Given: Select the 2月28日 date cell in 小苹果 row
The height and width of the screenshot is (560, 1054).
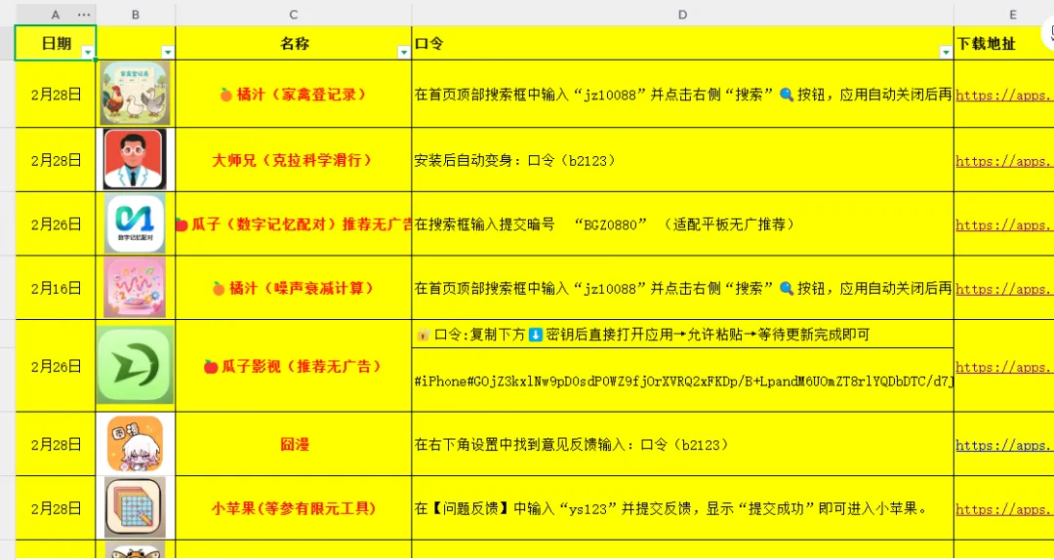Looking at the screenshot, I should tap(55, 507).
